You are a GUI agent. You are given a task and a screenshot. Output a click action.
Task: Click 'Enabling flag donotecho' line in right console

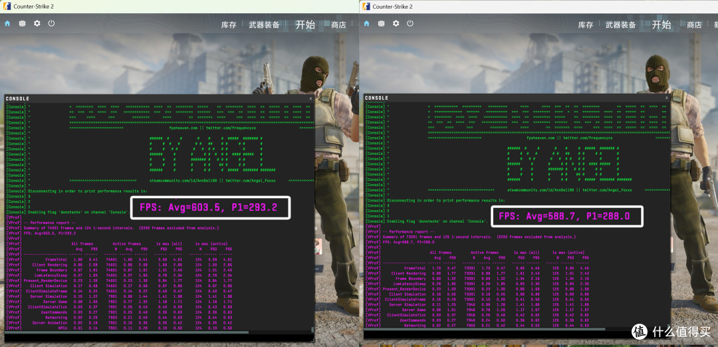[425, 221]
